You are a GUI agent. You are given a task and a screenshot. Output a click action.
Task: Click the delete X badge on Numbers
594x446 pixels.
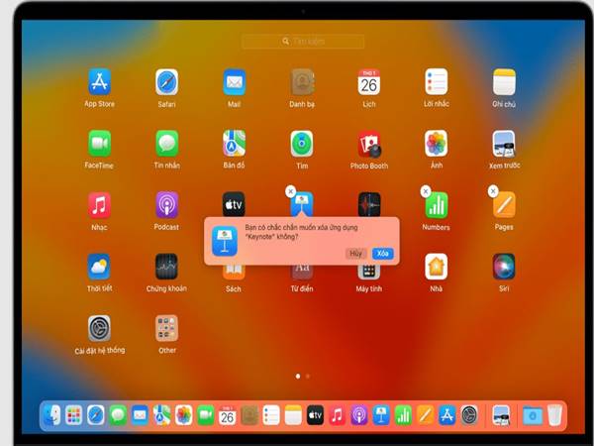pos(426,191)
